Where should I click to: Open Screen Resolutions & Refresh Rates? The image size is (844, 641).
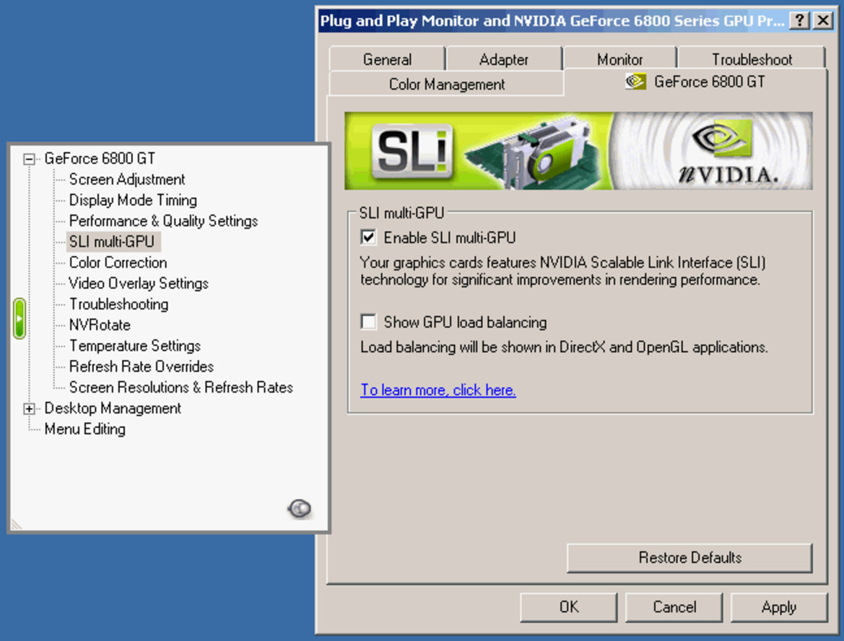click(x=181, y=388)
